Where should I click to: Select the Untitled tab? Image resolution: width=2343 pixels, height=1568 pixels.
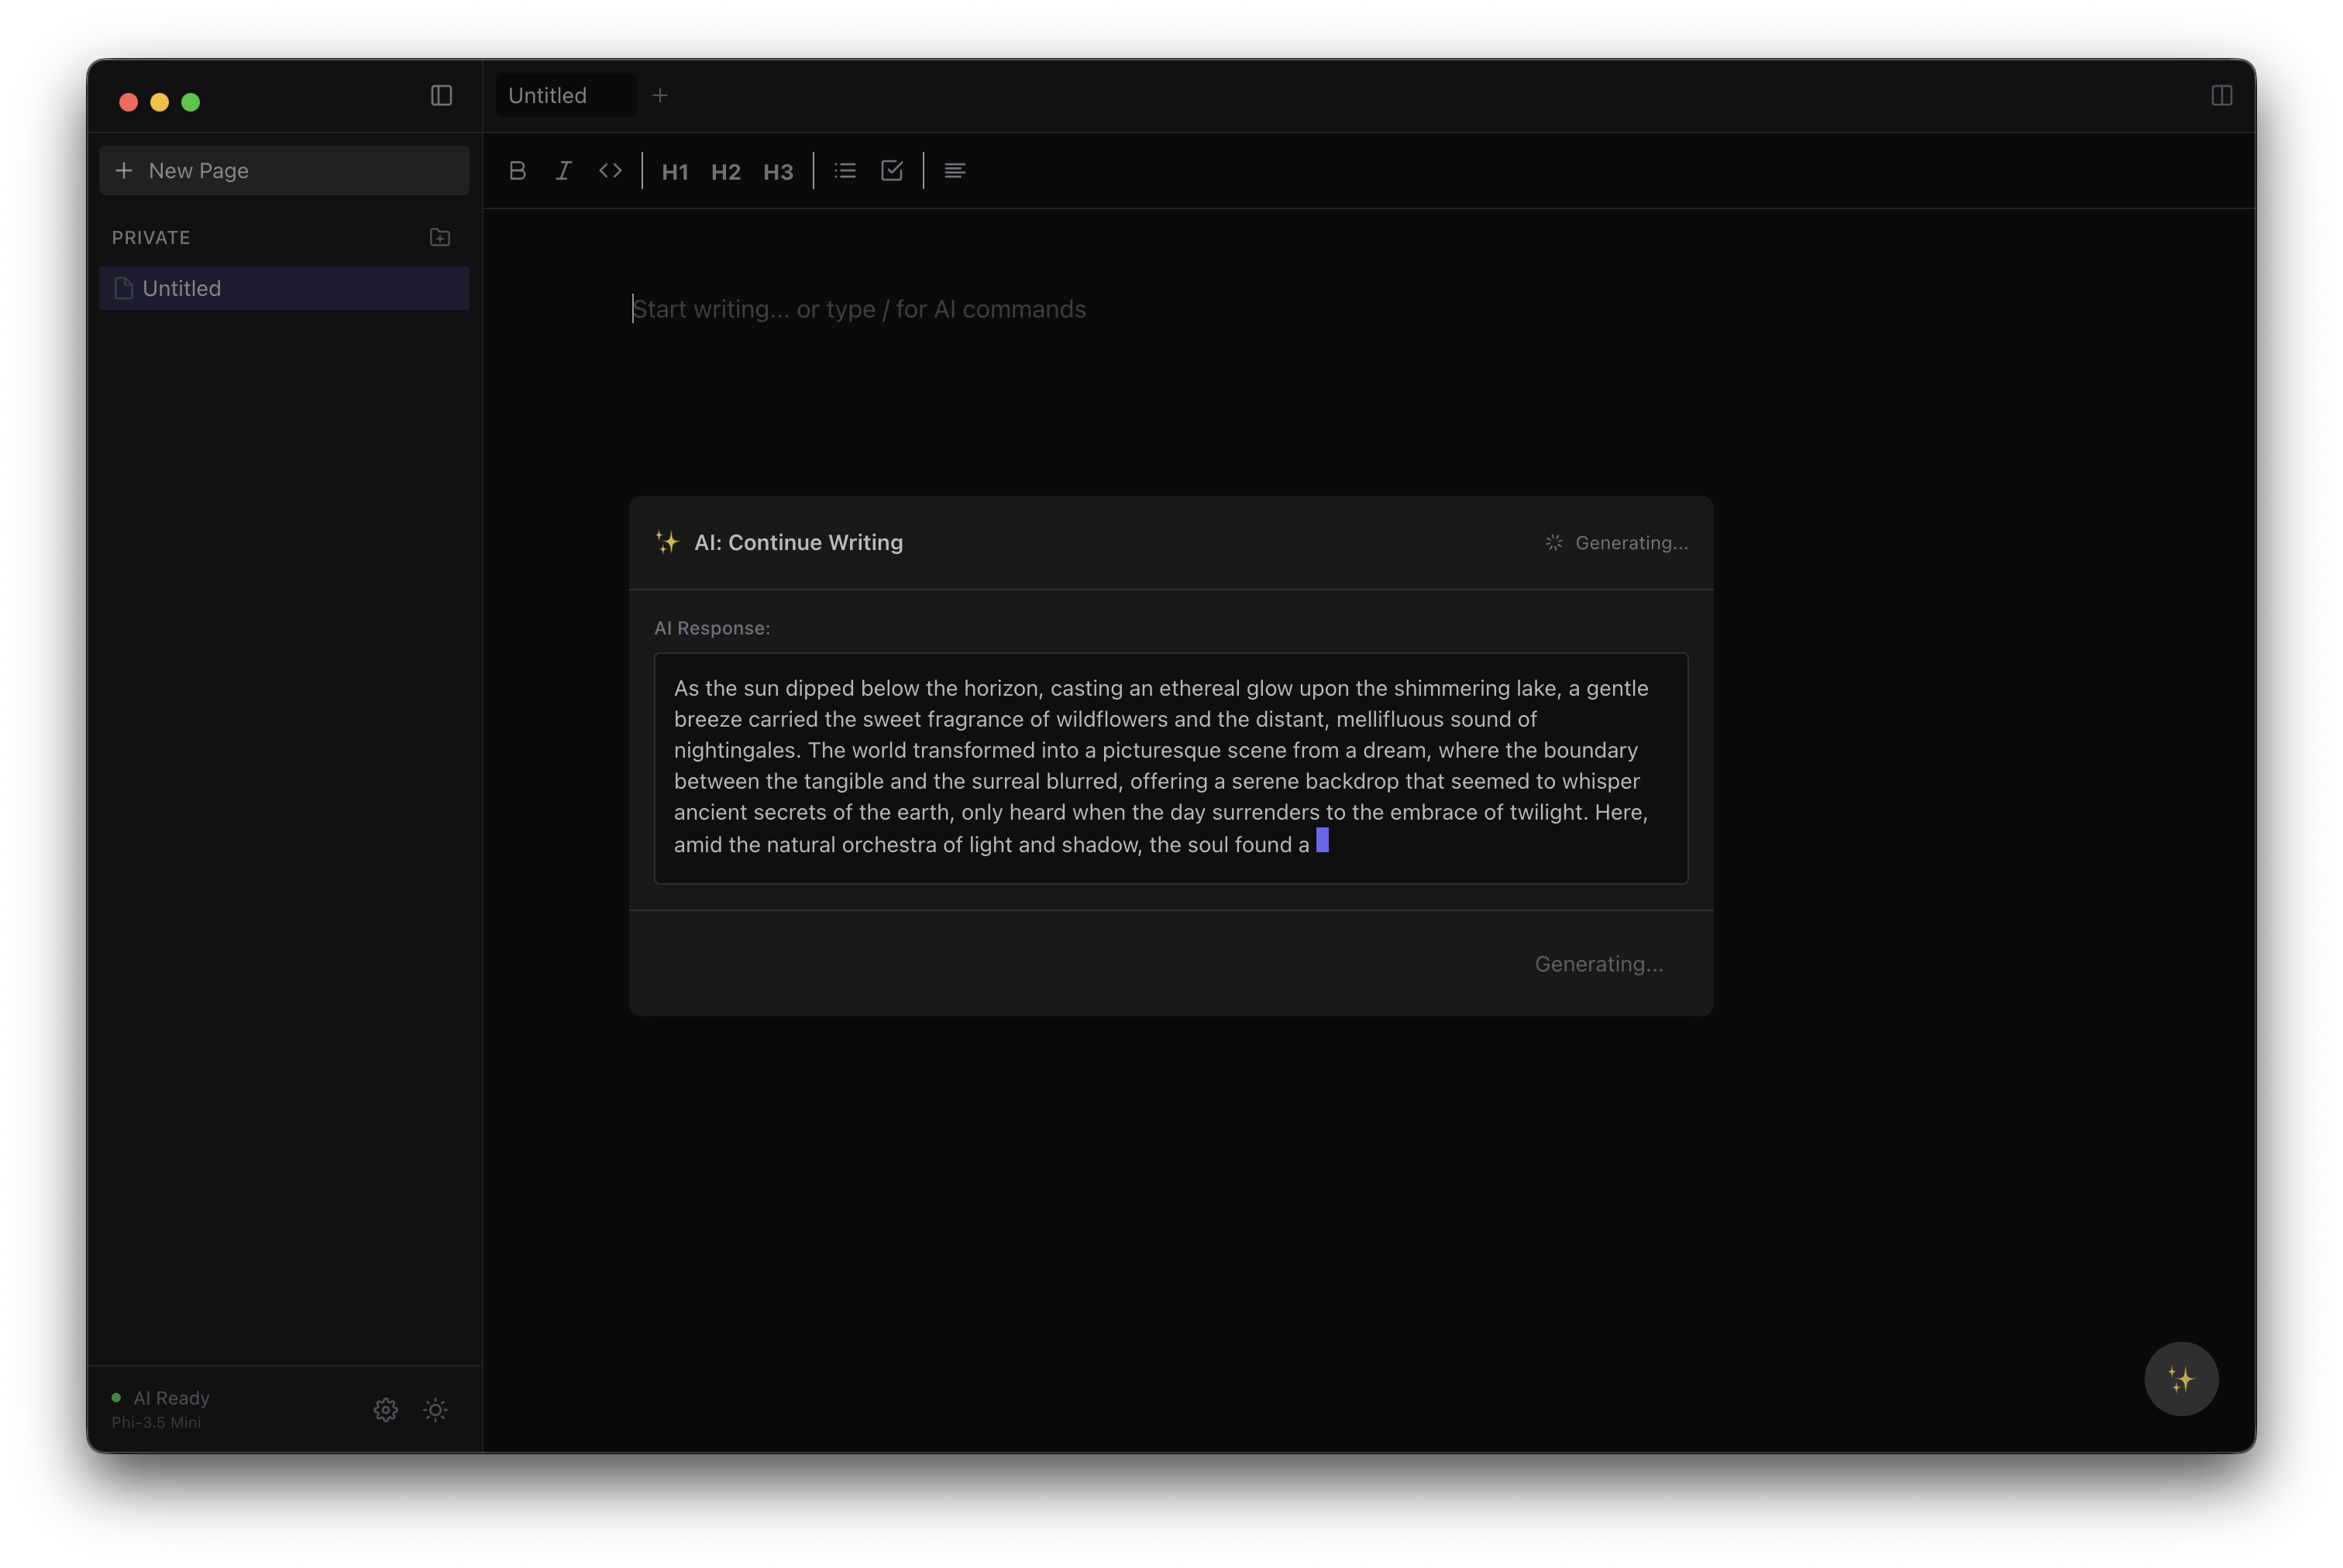(x=565, y=96)
